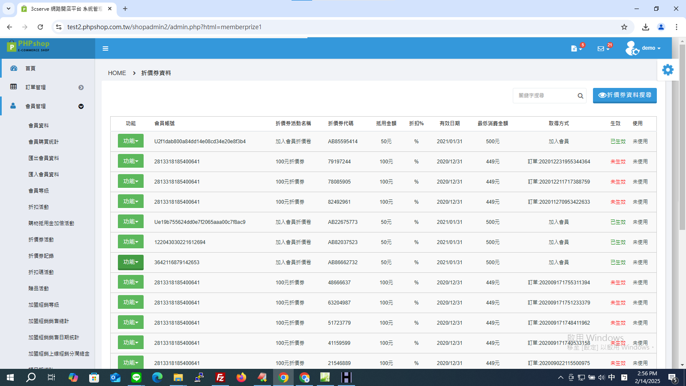Select 會員資料 in the sidebar
The image size is (686, 386).
[39, 126]
